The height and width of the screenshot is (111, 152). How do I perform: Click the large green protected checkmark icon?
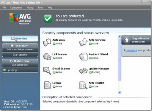pos(48,18)
